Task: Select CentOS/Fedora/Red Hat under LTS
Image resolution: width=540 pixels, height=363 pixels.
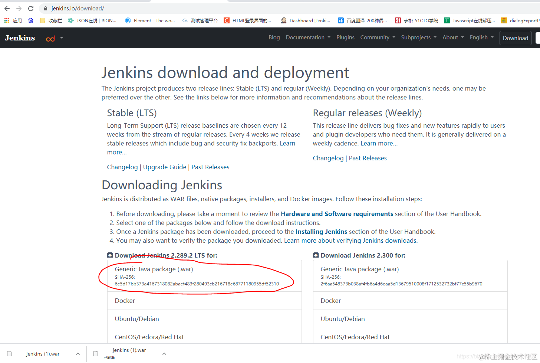Action: pyautogui.click(x=204, y=336)
